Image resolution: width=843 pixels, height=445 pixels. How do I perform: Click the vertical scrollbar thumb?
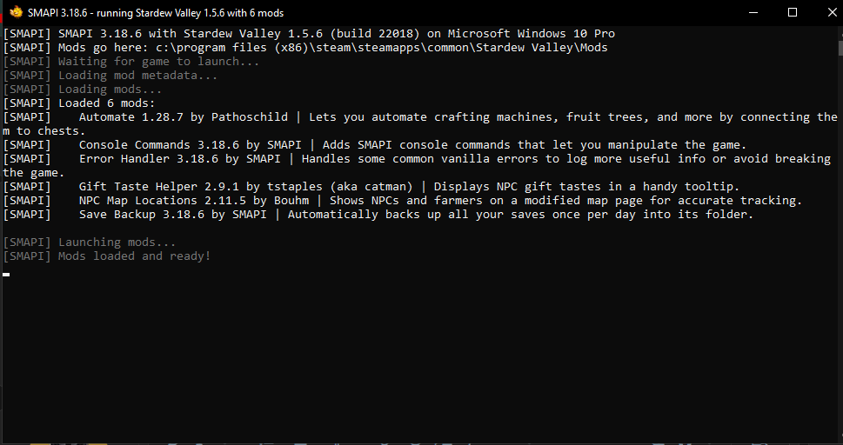[840, 48]
